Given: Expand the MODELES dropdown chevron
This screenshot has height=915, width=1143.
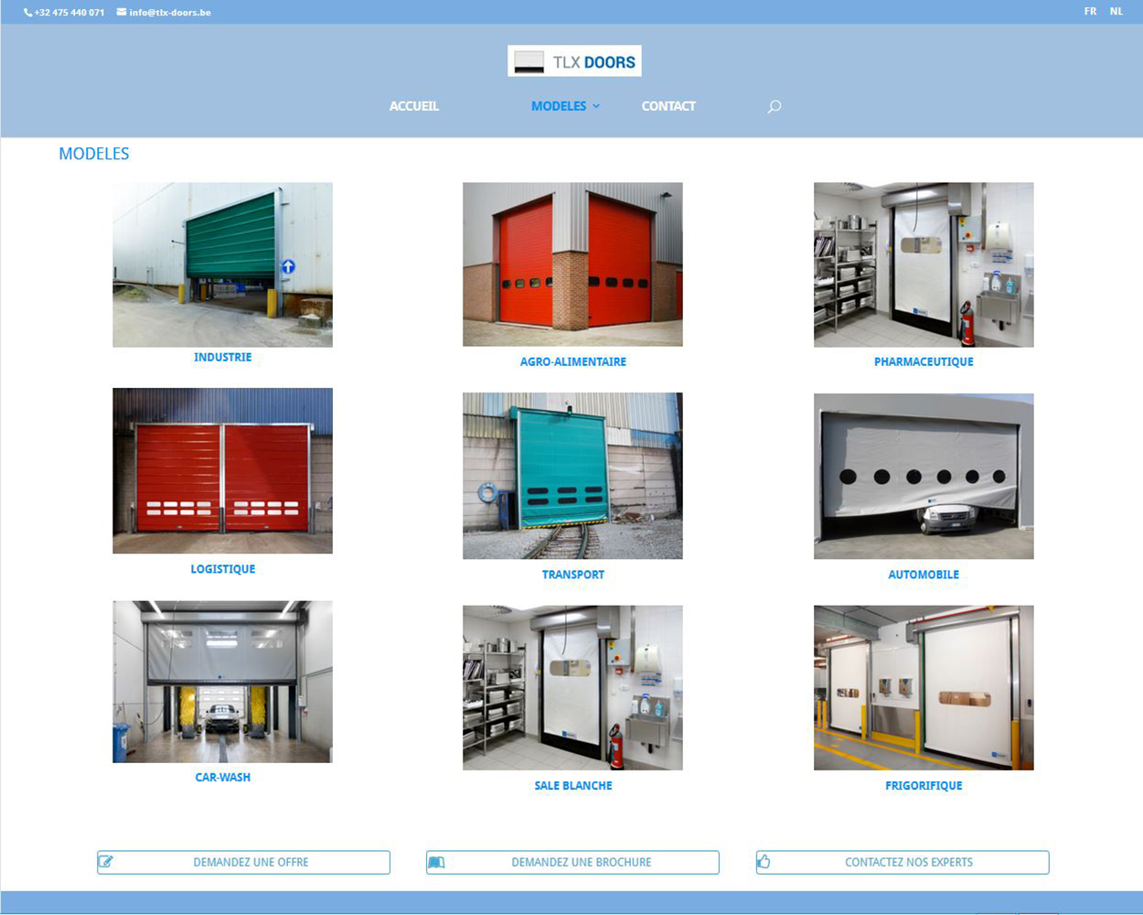Looking at the screenshot, I should (x=596, y=107).
